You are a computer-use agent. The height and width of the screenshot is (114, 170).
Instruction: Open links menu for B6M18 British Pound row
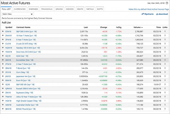tap(165, 109)
